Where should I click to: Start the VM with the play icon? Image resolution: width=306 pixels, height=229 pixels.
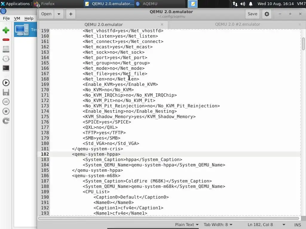[6, 83]
